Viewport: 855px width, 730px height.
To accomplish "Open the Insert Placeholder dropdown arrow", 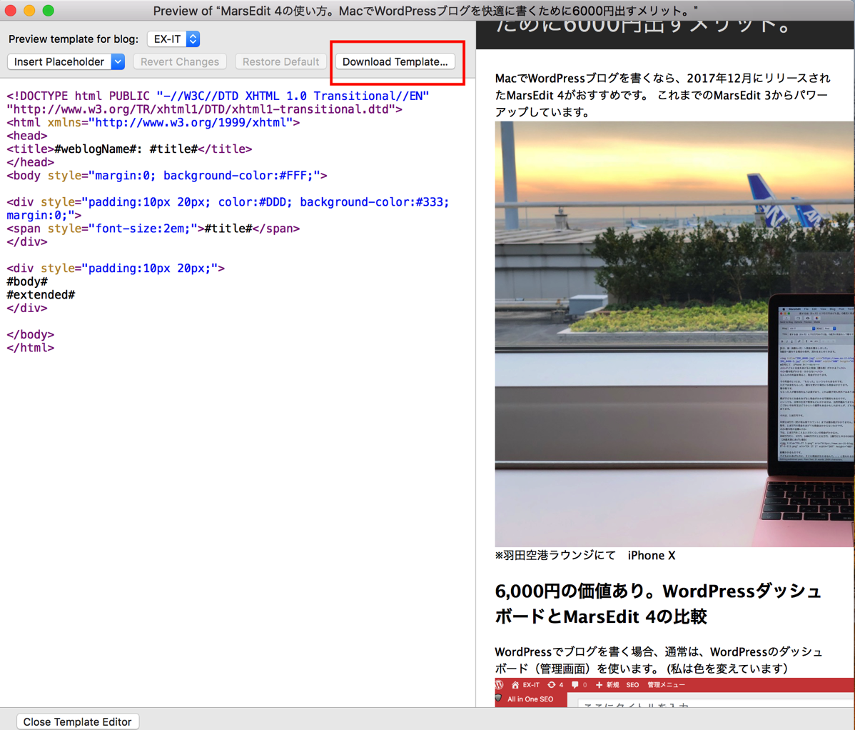I will (x=118, y=61).
